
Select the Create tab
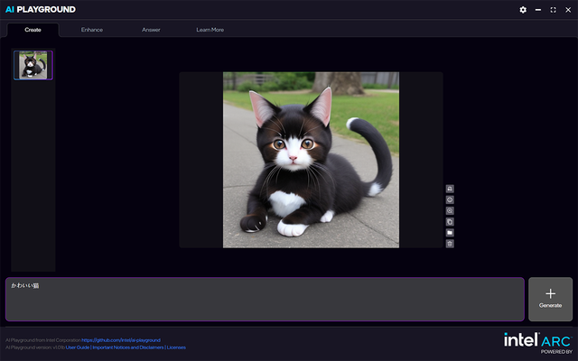coord(33,30)
